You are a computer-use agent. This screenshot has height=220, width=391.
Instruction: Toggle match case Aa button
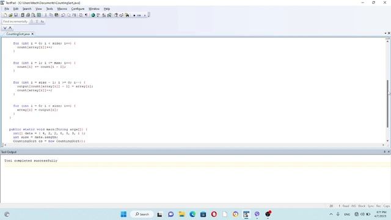pyautogui.click(x=42, y=21)
